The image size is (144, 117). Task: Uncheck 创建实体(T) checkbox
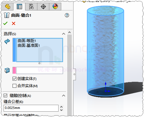coord(14,79)
